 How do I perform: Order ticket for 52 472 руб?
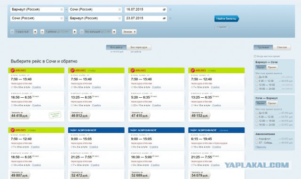(x=80, y=174)
